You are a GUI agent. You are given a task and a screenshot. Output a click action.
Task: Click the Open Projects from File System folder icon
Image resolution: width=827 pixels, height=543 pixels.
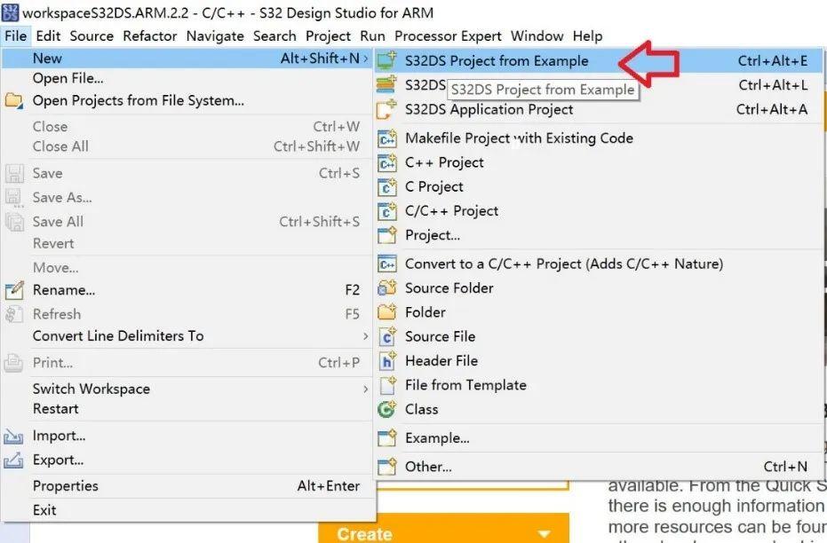click(x=14, y=101)
